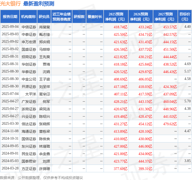Viewport: 192px width, 180px height.
Task: Click the 目标价 column header
Action: click(x=185, y=17)
